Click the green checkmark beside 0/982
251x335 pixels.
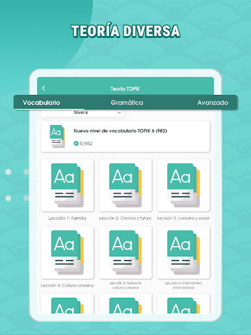point(76,143)
